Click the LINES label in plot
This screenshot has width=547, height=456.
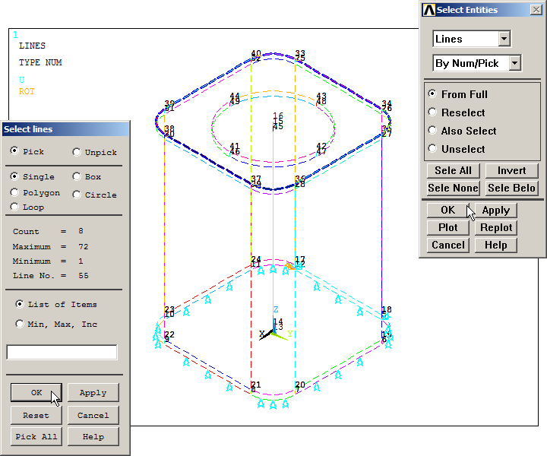(x=32, y=46)
